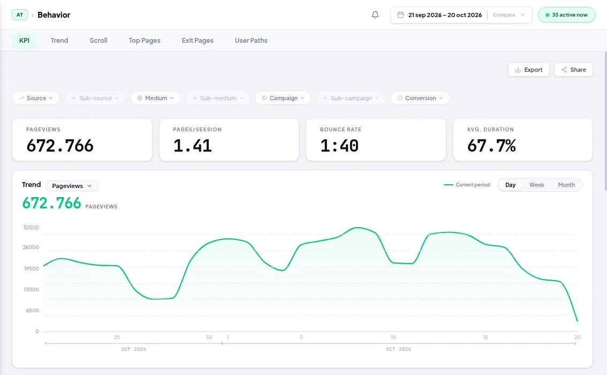Screen dimensions: 607x375
Task: Open the User Paths tab
Action: 251,40
